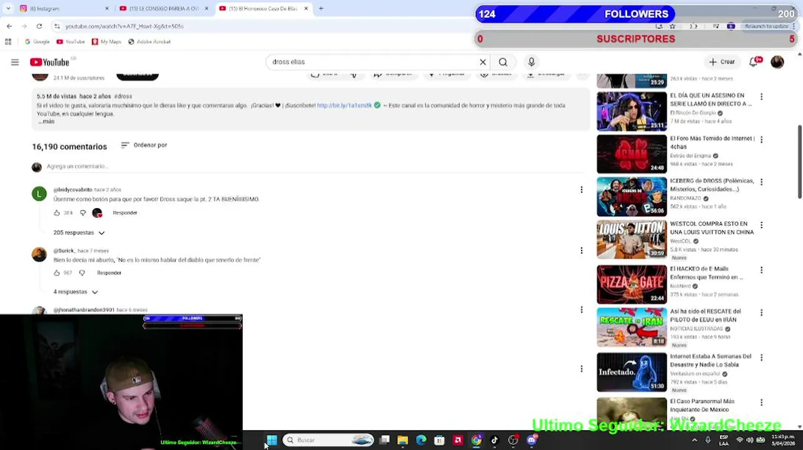Reply to the @leidycovabrito comment
Viewport: 803px width, 450px height.
pyautogui.click(x=125, y=212)
